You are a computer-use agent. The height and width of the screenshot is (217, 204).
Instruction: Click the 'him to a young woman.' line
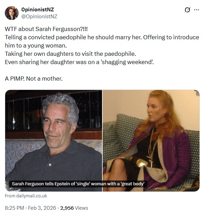pos(36,46)
